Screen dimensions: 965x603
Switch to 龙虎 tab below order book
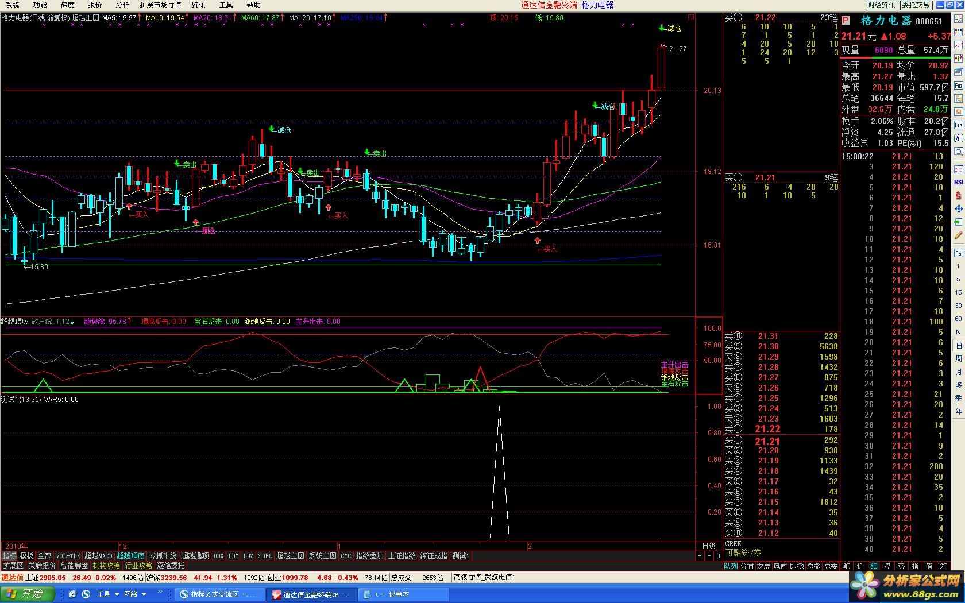[763, 566]
